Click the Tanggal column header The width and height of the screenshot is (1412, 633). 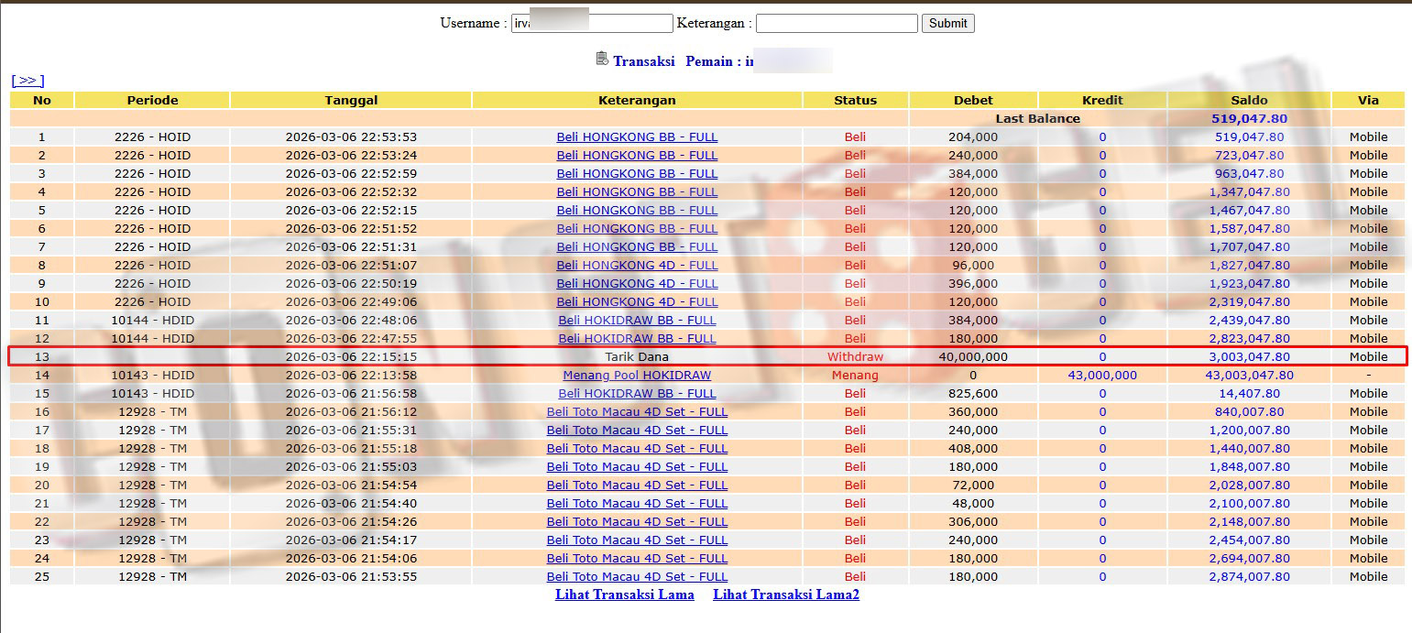click(x=351, y=100)
